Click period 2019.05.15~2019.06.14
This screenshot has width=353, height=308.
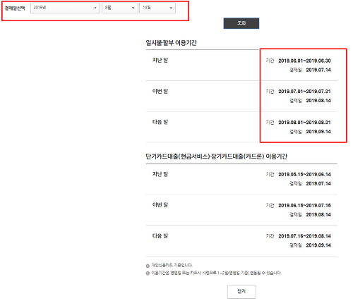pyautogui.click(x=304, y=175)
